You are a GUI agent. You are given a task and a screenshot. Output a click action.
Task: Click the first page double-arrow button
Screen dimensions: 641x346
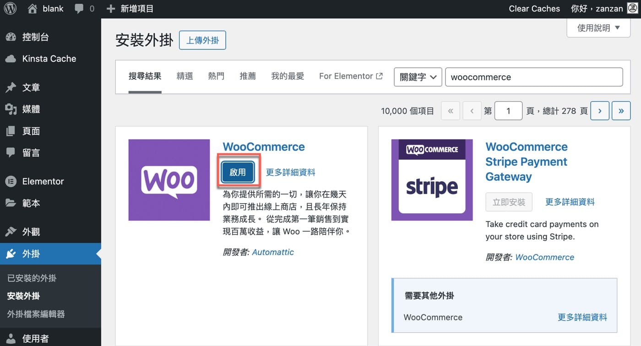click(x=451, y=111)
